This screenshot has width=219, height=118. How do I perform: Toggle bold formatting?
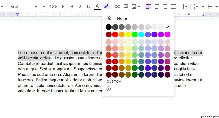coord(72,7)
